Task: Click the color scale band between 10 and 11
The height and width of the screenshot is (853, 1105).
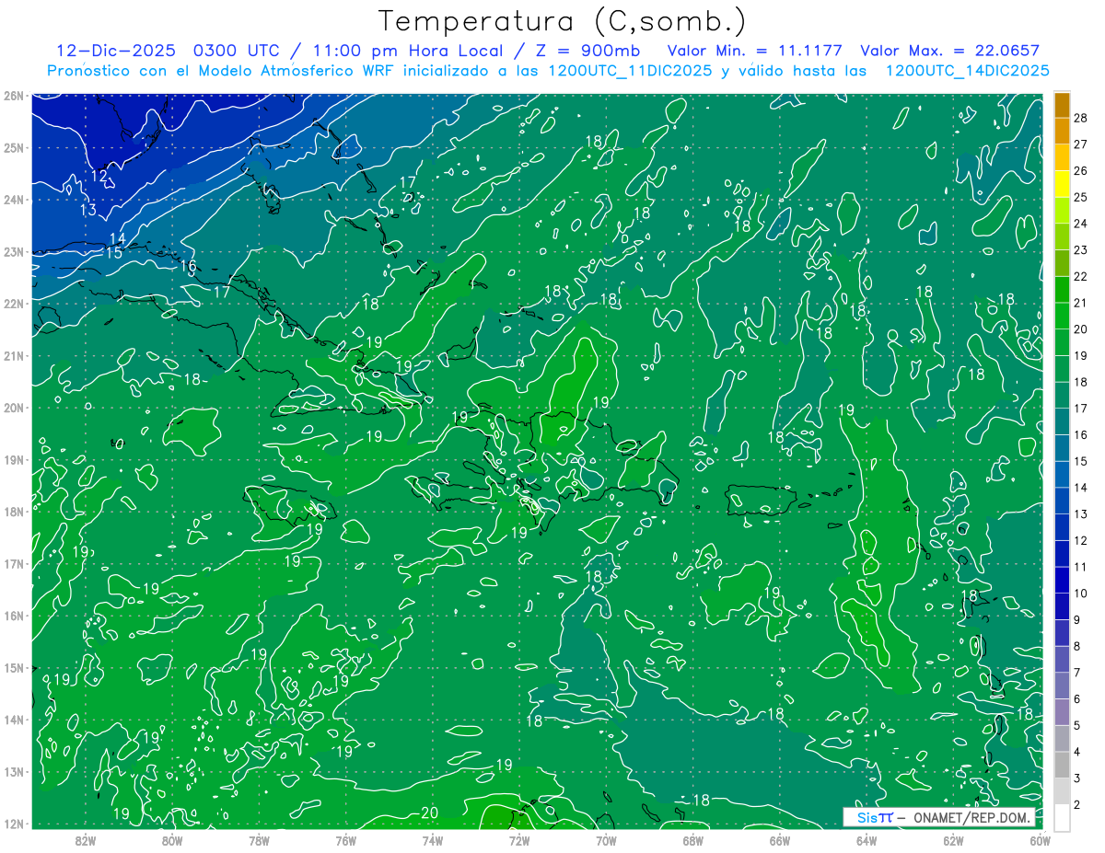Action: click(1062, 580)
